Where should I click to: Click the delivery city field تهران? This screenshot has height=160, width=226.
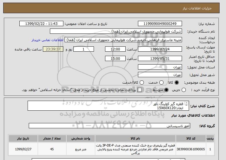click(160, 75)
